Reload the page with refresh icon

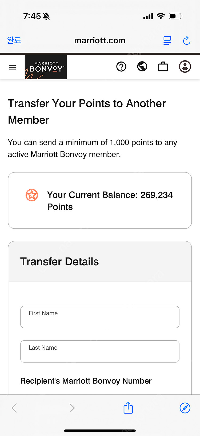tap(187, 41)
